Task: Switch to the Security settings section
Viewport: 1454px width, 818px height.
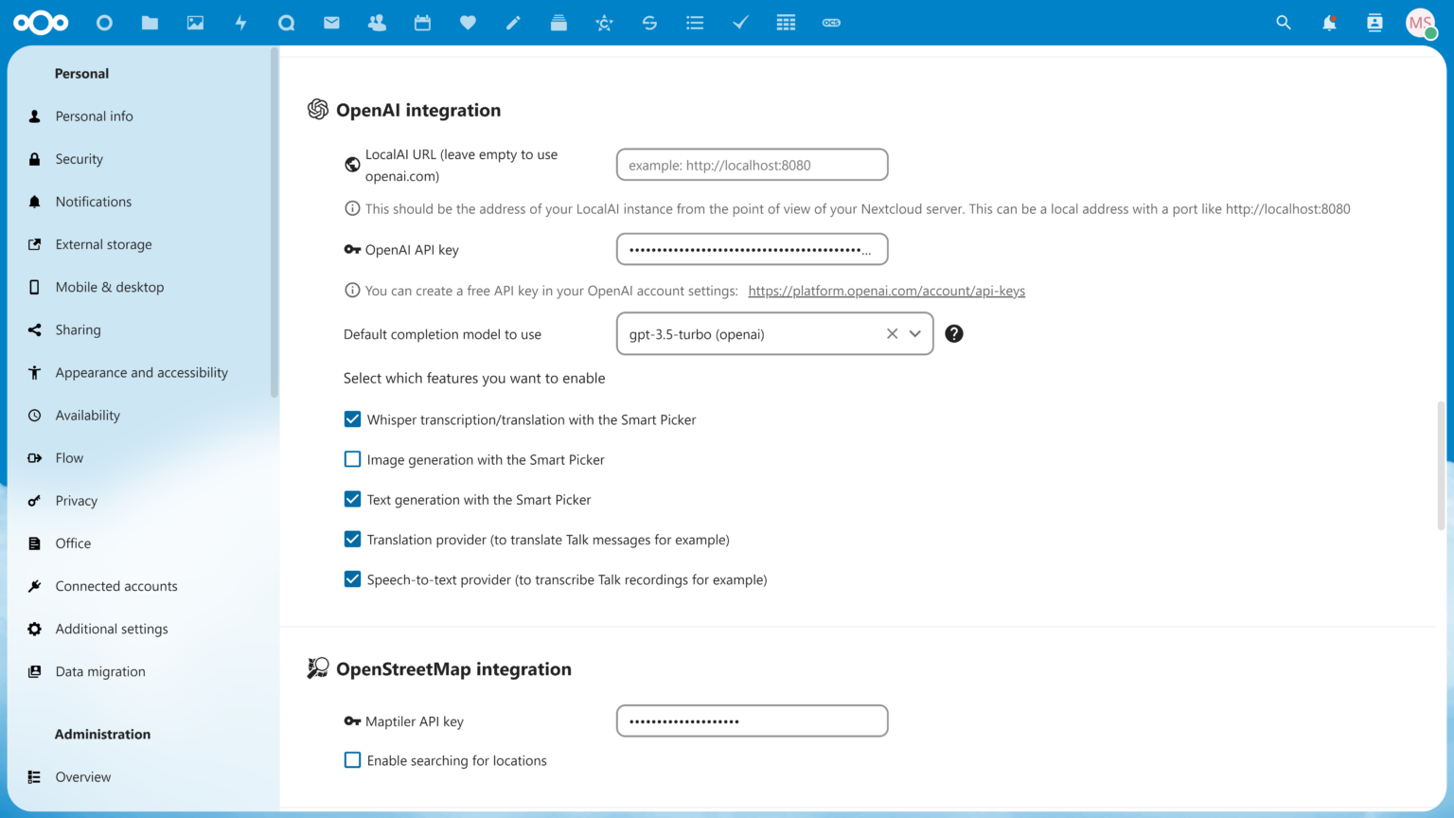Action: click(x=79, y=158)
